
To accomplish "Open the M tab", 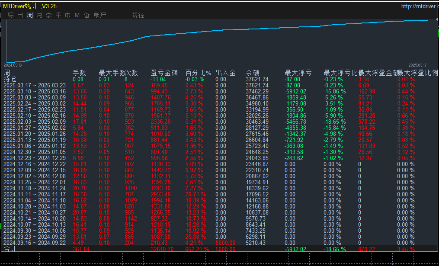I will point(77,15).
